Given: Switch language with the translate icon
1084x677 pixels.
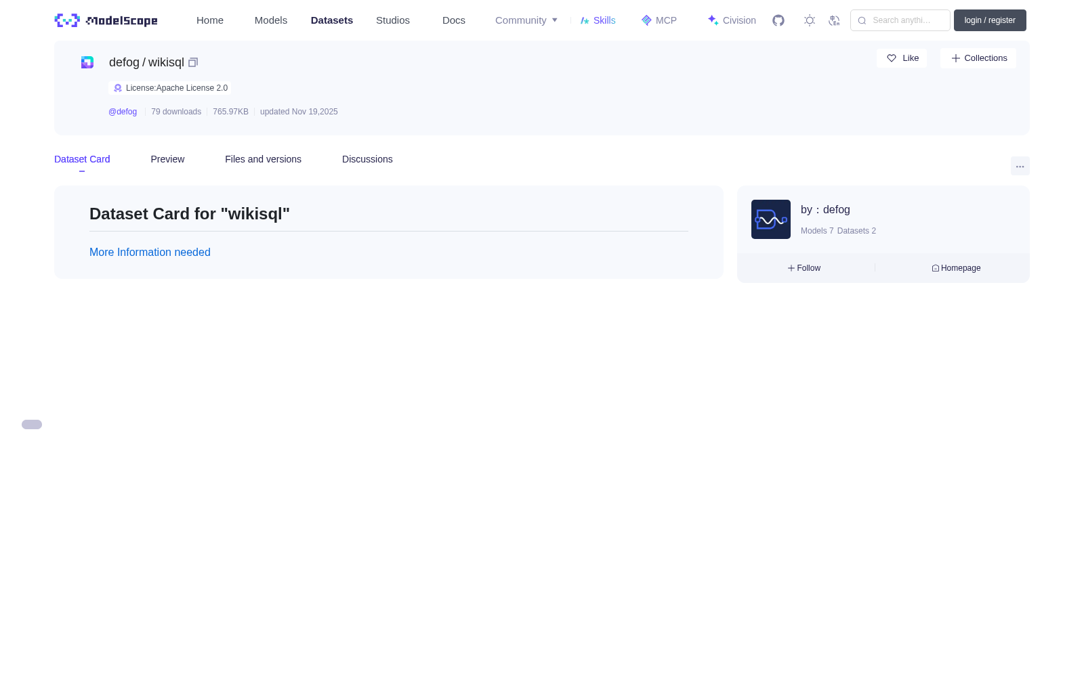Looking at the screenshot, I should 834,20.
